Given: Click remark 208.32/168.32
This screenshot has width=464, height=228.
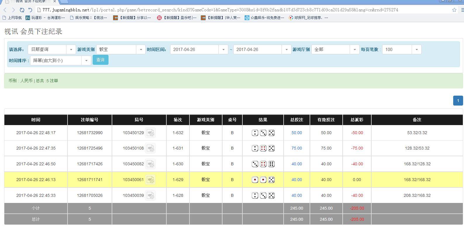Looking at the screenshot, I should tap(417, 196).
